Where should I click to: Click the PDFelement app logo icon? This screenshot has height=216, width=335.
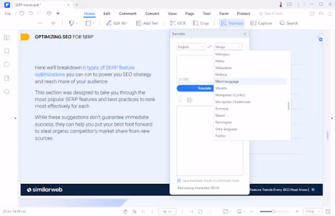click(x=7, y=5)
